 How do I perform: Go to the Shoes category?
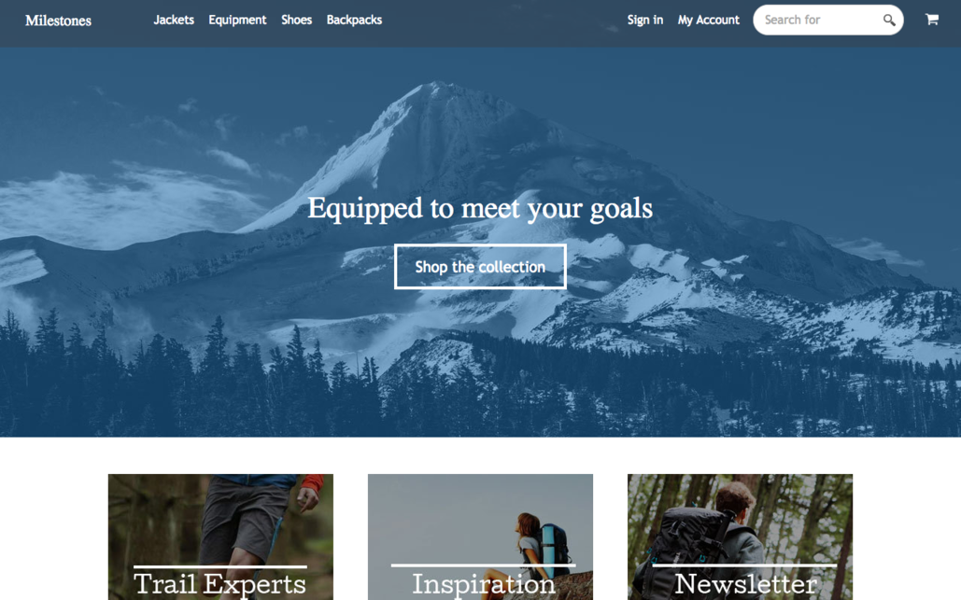(297, 20)
